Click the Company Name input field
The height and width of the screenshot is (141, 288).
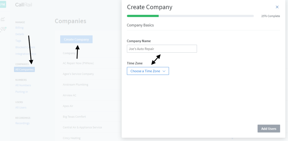point(162,49)
